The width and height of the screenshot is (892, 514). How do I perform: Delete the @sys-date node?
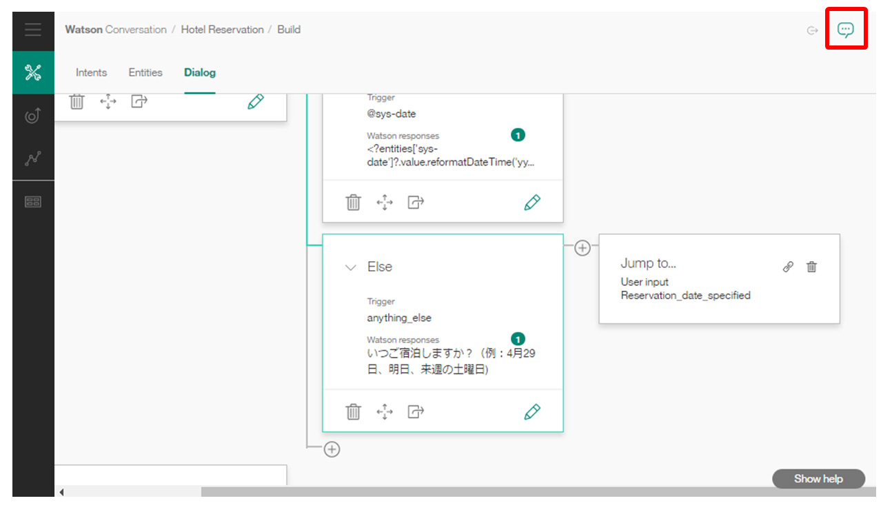[x=353, y=203]
